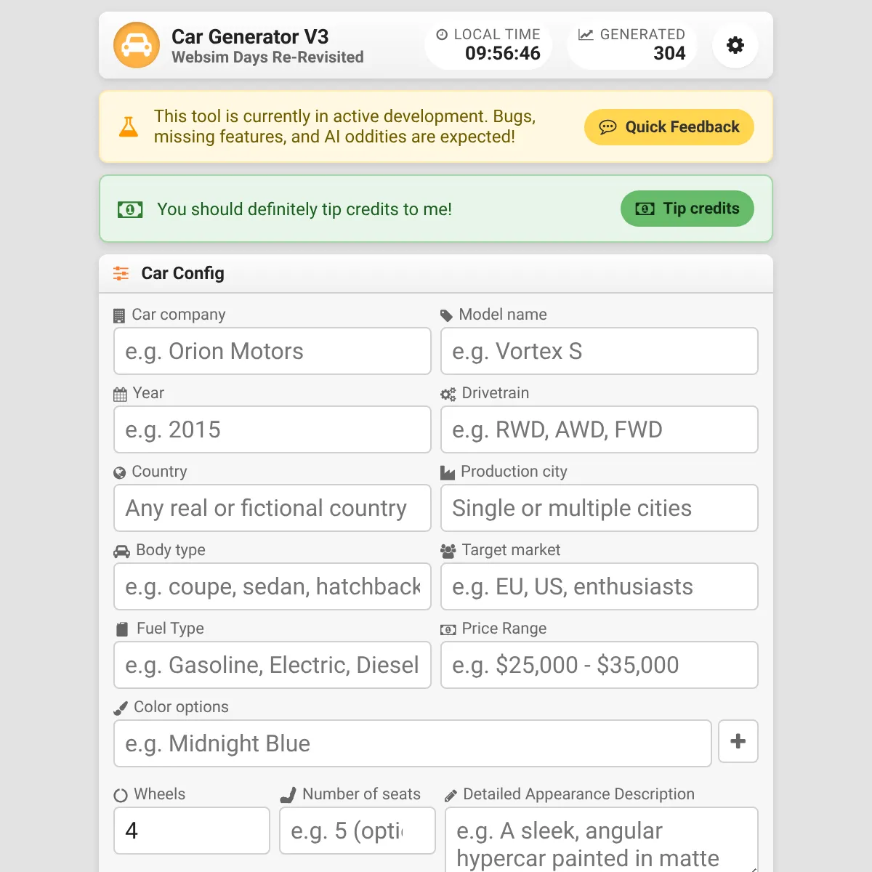The height and width of the screenshot is (872, 872).
Task: Focus the Price Range input
Action: 599,665
